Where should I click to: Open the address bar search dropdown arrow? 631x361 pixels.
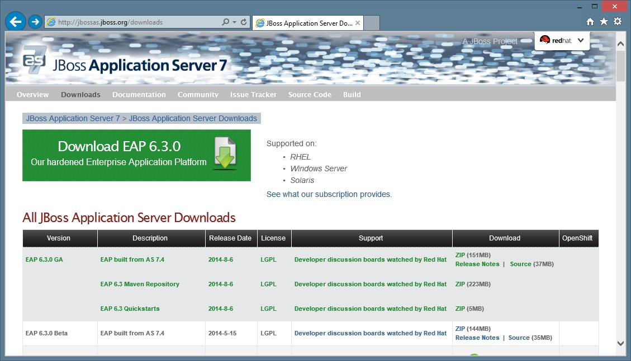(x=234, y=22)
